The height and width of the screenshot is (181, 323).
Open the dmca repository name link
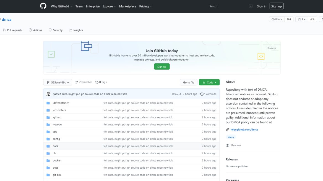pyautogui.click(x=7, y=20)
